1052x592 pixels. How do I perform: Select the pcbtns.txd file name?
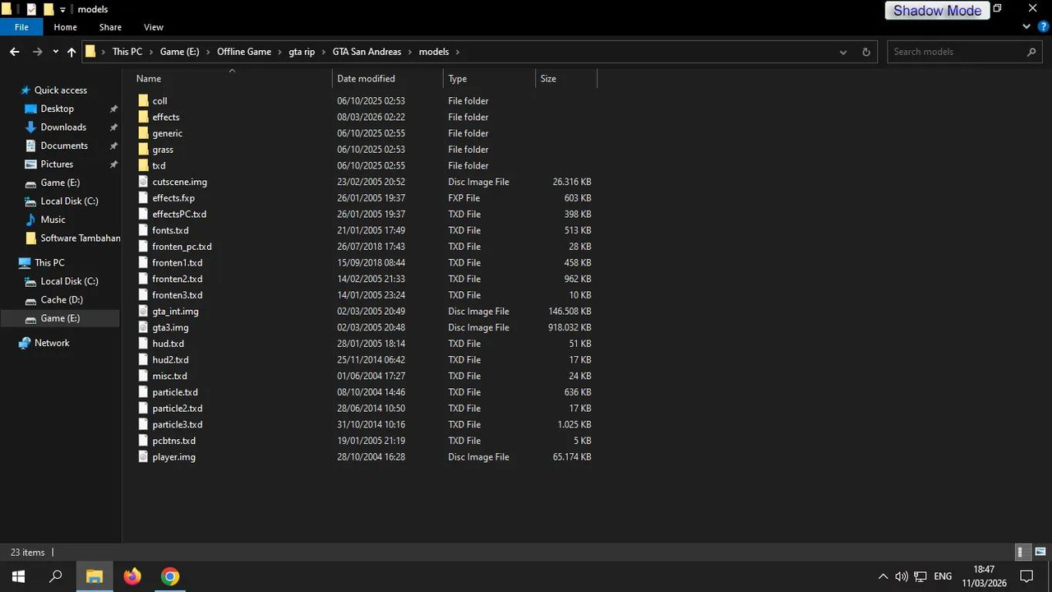pos(173,441)
